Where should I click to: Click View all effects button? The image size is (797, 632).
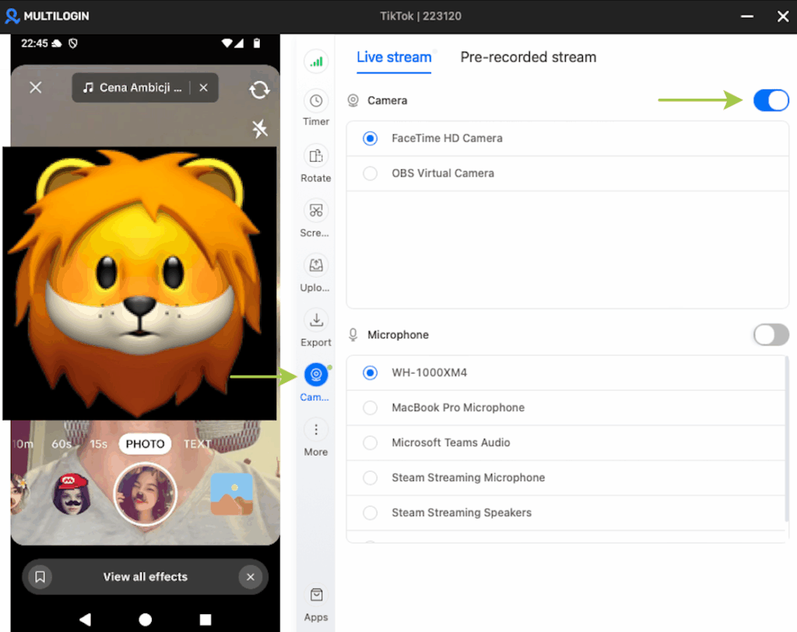pos(146,577)
